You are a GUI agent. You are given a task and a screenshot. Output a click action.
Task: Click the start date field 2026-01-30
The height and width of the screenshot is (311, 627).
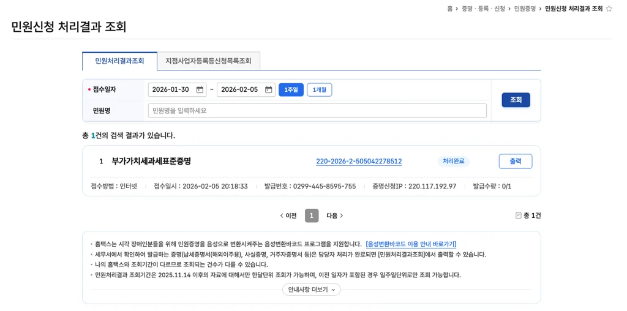coord(171,90)
